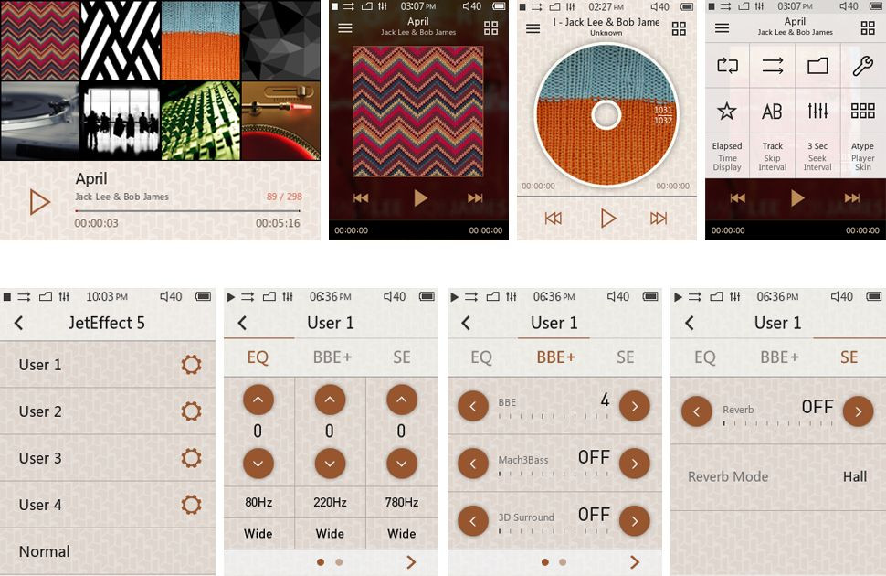The width and height of the screenshot is (886, 576).
Task: Switch to EQ tab on the Reverb screen
Action: point(704,357)
